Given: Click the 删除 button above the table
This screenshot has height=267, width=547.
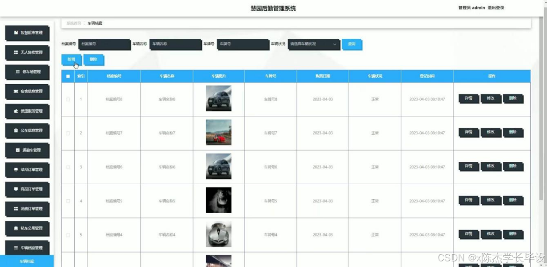Looking at the screenshot, I should 94,60.
